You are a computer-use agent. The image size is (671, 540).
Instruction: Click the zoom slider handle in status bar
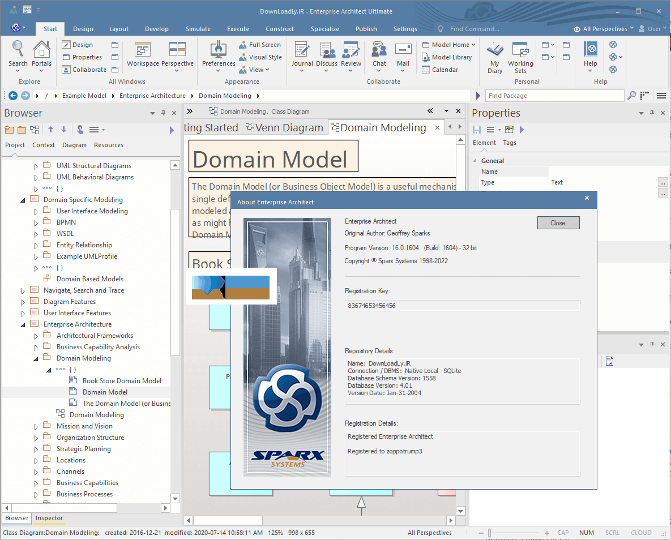[490, 533]
